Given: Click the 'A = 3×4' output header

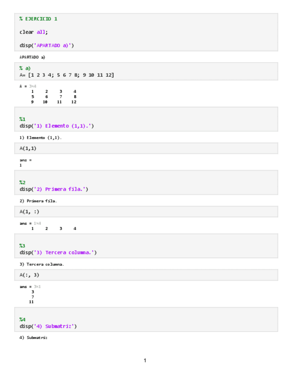Looking at the screenshot, I should point(28,86).
